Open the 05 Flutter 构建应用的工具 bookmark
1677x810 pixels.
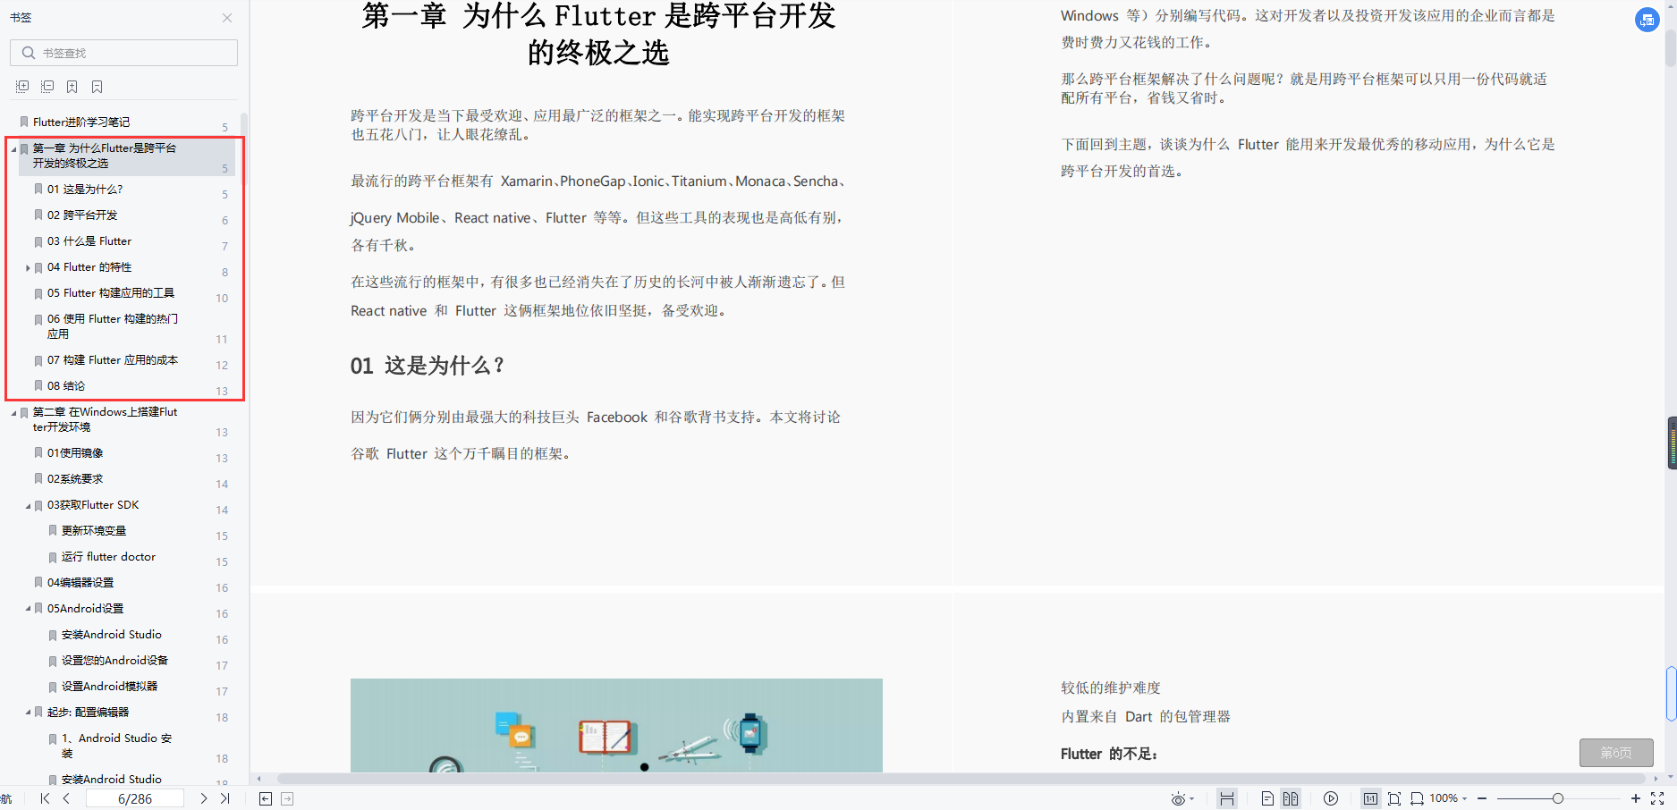pyautogui.click(x=111, y=293)
